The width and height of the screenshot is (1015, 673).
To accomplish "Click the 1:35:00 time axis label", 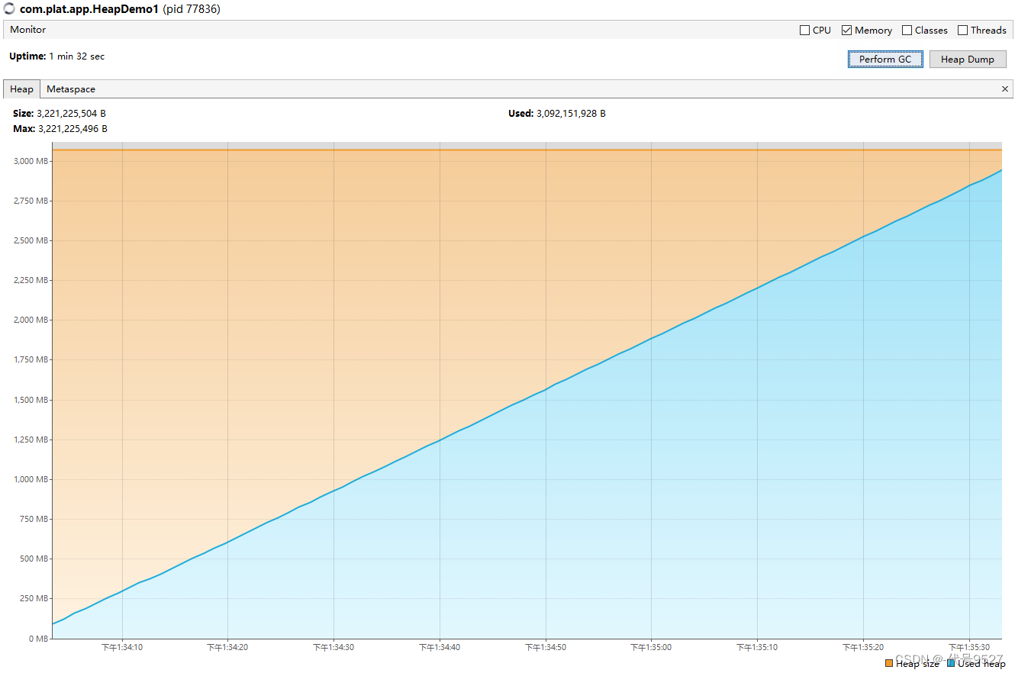I will pyautogui.click(x=651, y=647).
